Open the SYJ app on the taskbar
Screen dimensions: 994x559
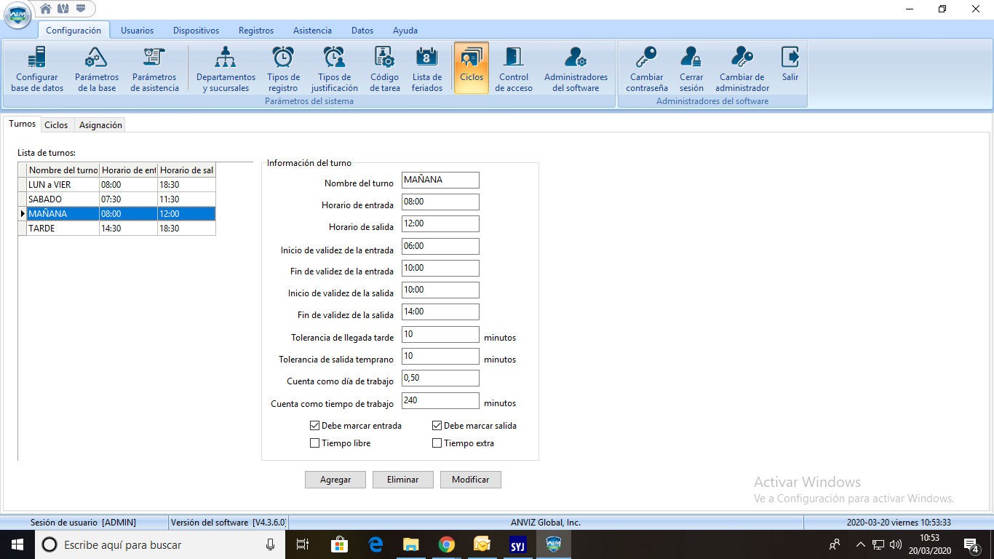tap(518, 544)
